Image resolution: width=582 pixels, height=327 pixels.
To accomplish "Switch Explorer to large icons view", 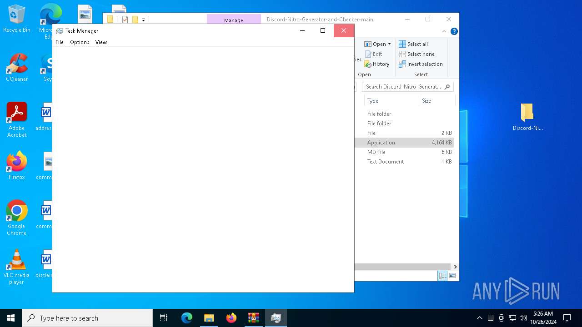I will point(452,276).
